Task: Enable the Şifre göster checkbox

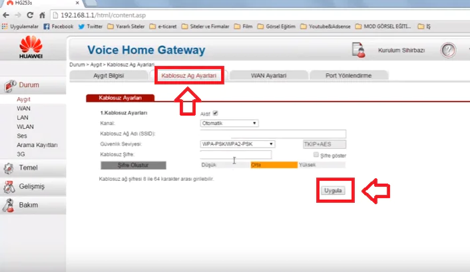Action: (x=316, y=154)
